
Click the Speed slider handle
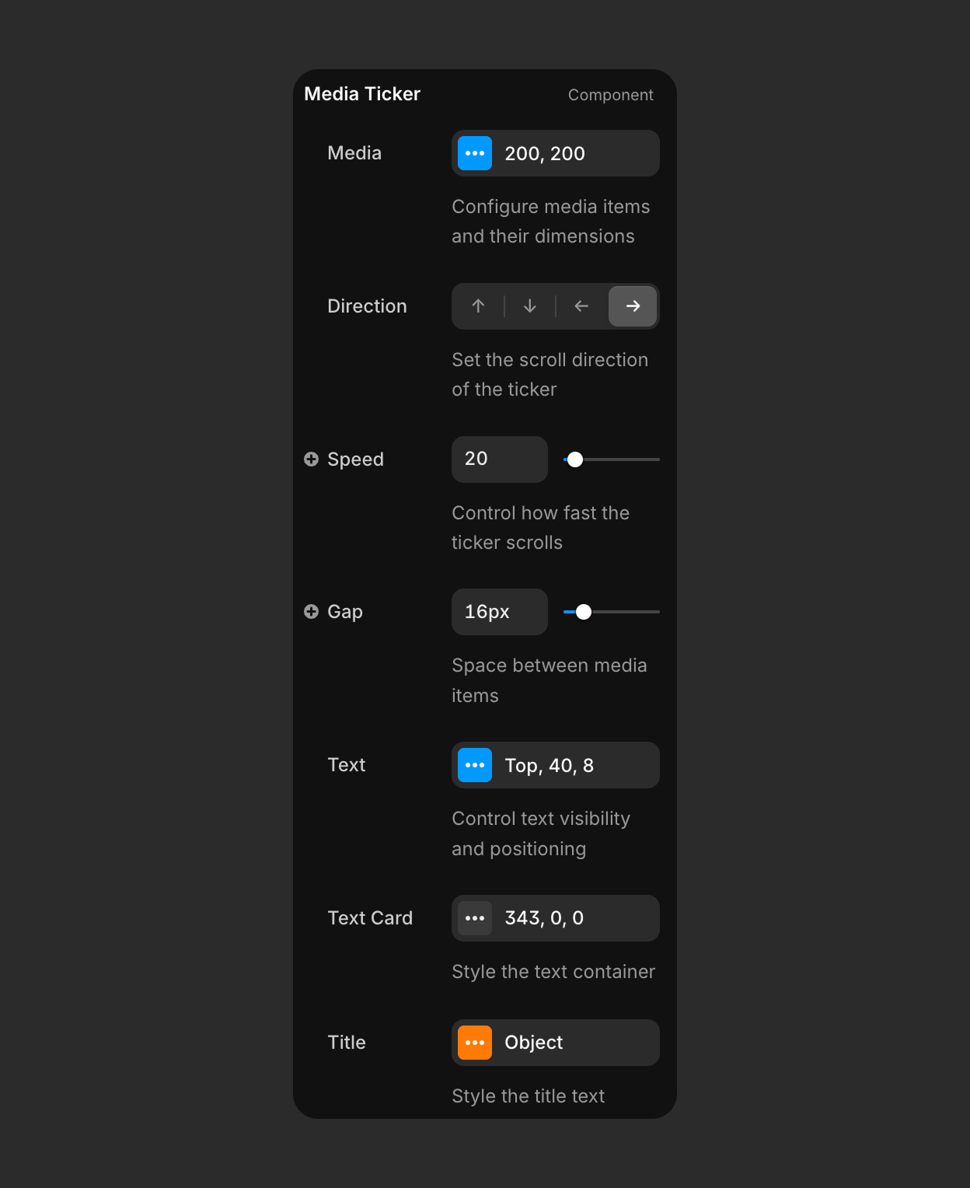pos(575,459)
